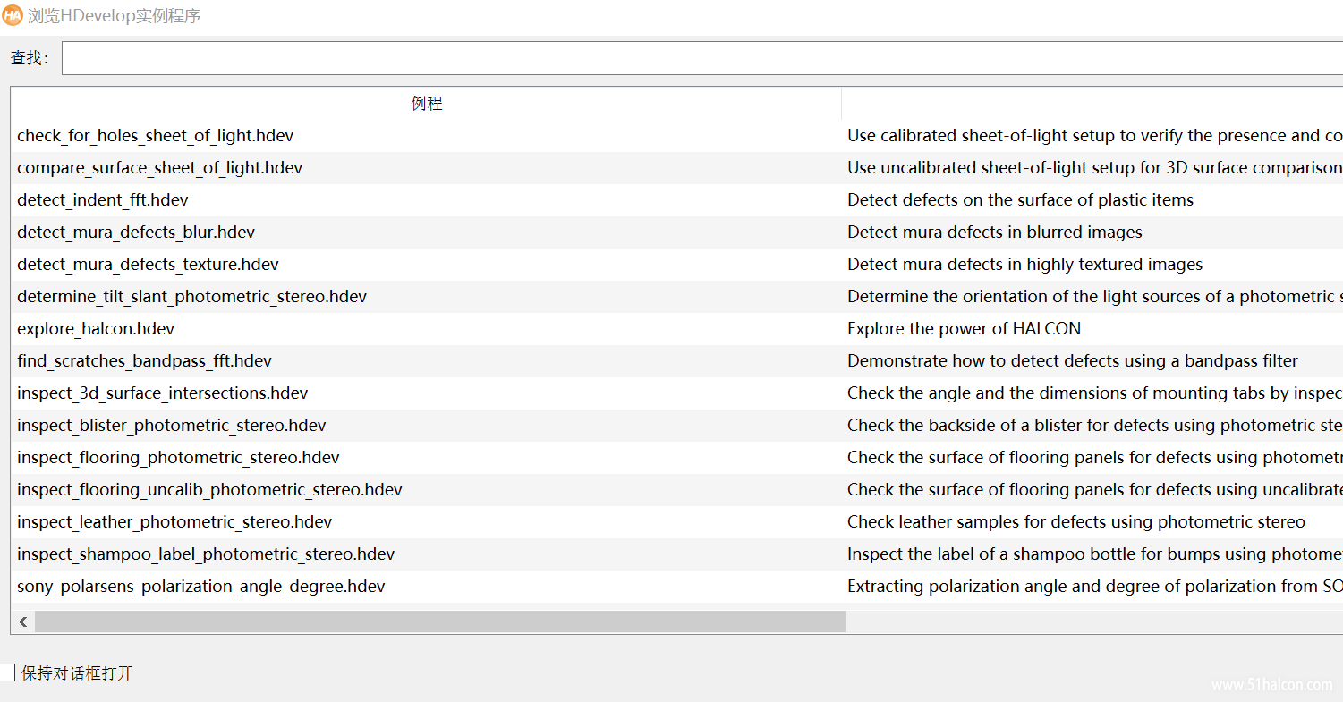Click description 'Check leather samples for defects'
1343x702 pixels.
click(x=1076, y=522)
